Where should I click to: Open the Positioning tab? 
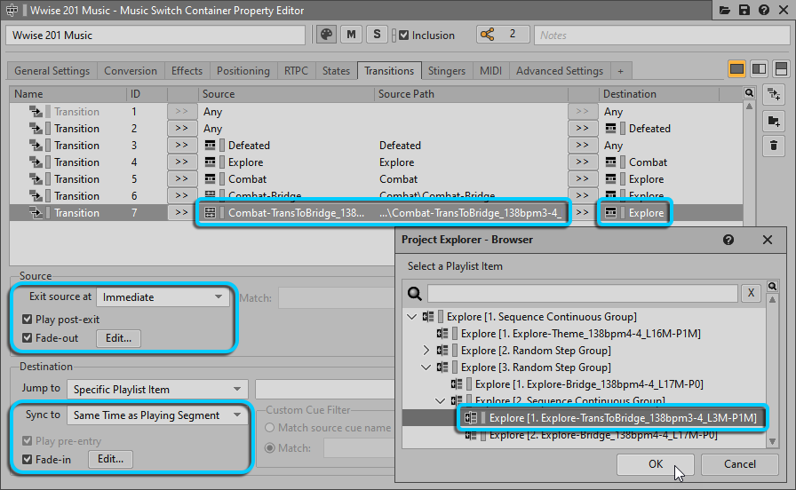click(x=243, y=71)
